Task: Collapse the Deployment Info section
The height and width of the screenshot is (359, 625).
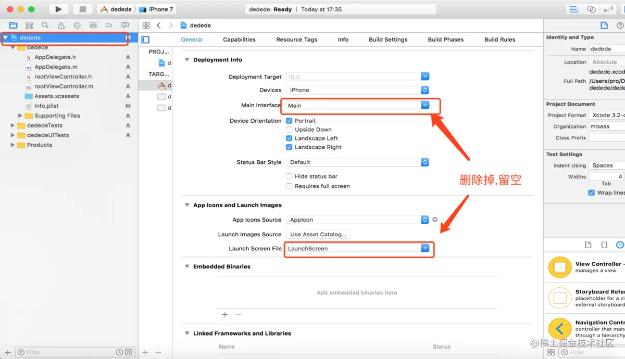Action: point(187,60)
